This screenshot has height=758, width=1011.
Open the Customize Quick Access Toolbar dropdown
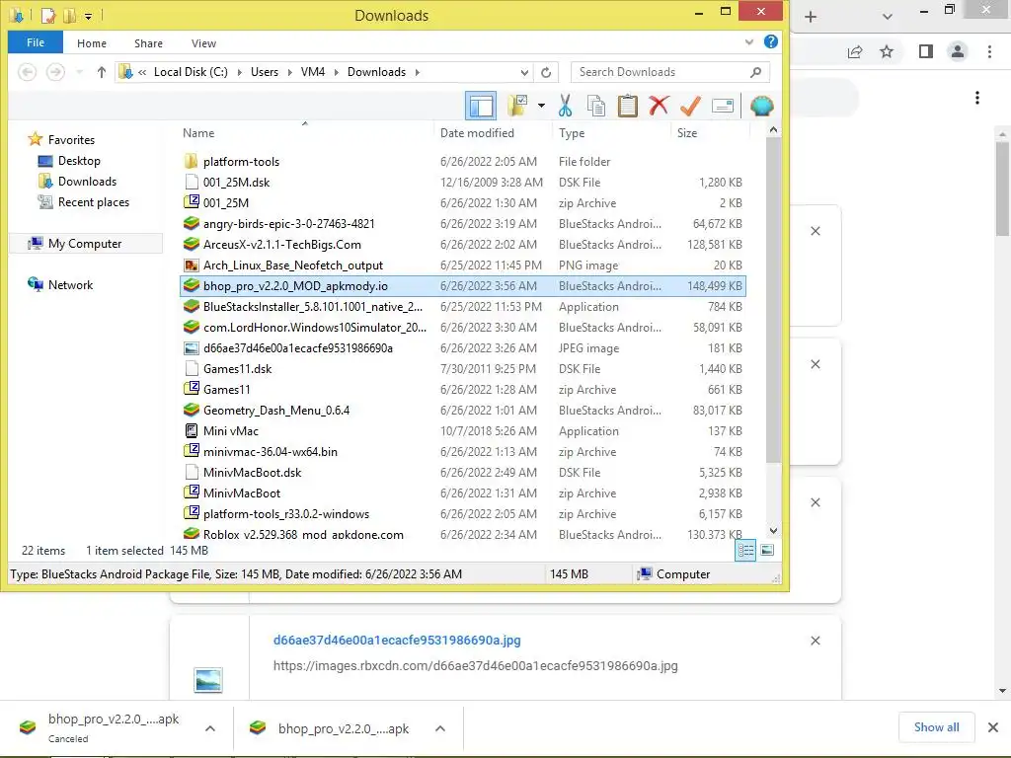(x=88, y=16)
